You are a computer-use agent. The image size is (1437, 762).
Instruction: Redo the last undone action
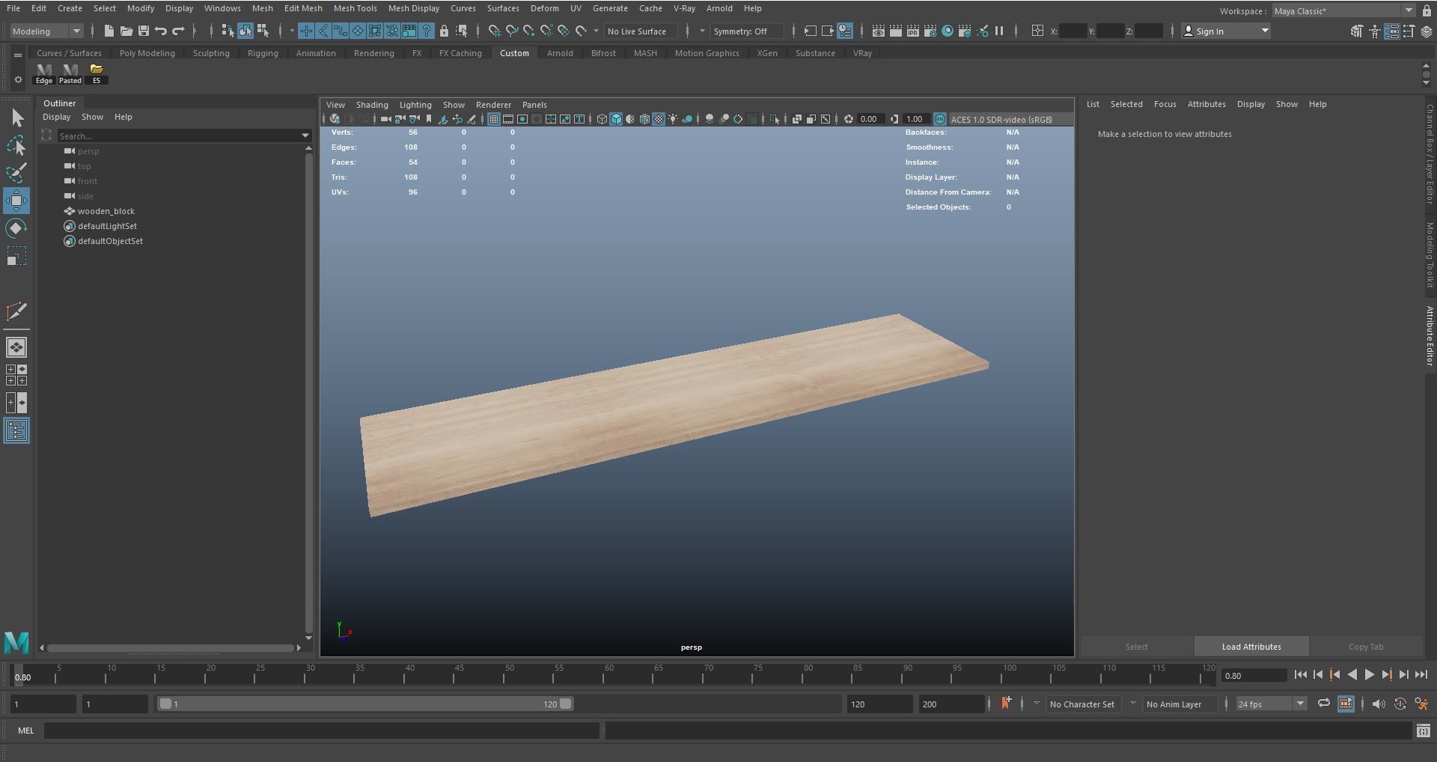tap(178, 31)
